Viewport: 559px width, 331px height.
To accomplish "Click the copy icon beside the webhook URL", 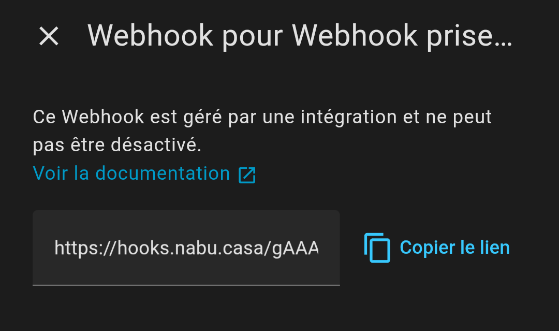I will pos(377,248).
